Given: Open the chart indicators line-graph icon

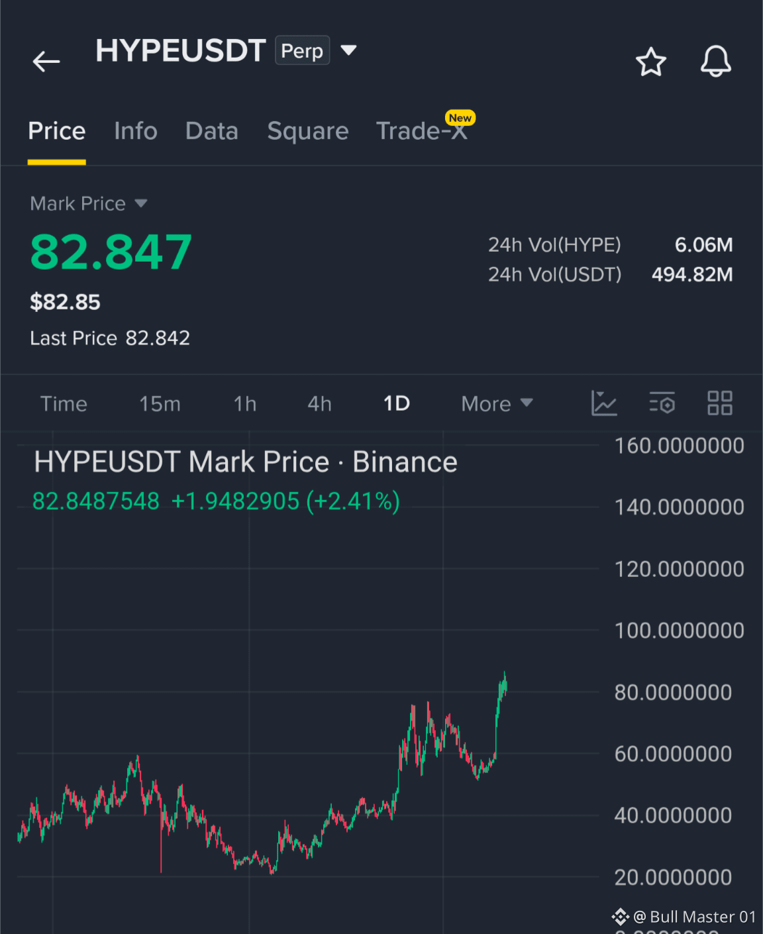Looking at the screenshot, I should [603, 403].
